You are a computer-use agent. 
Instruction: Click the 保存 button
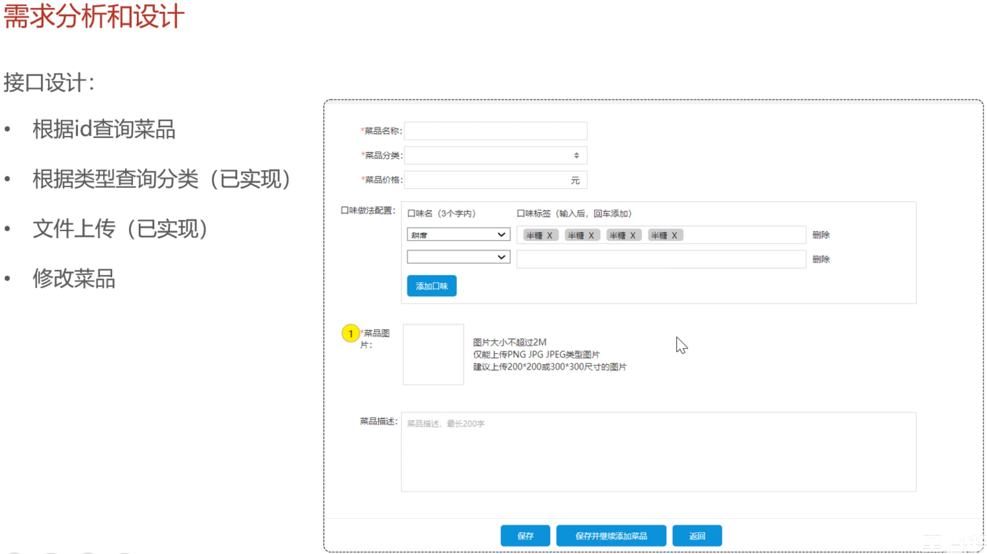(x=525, y=536)
